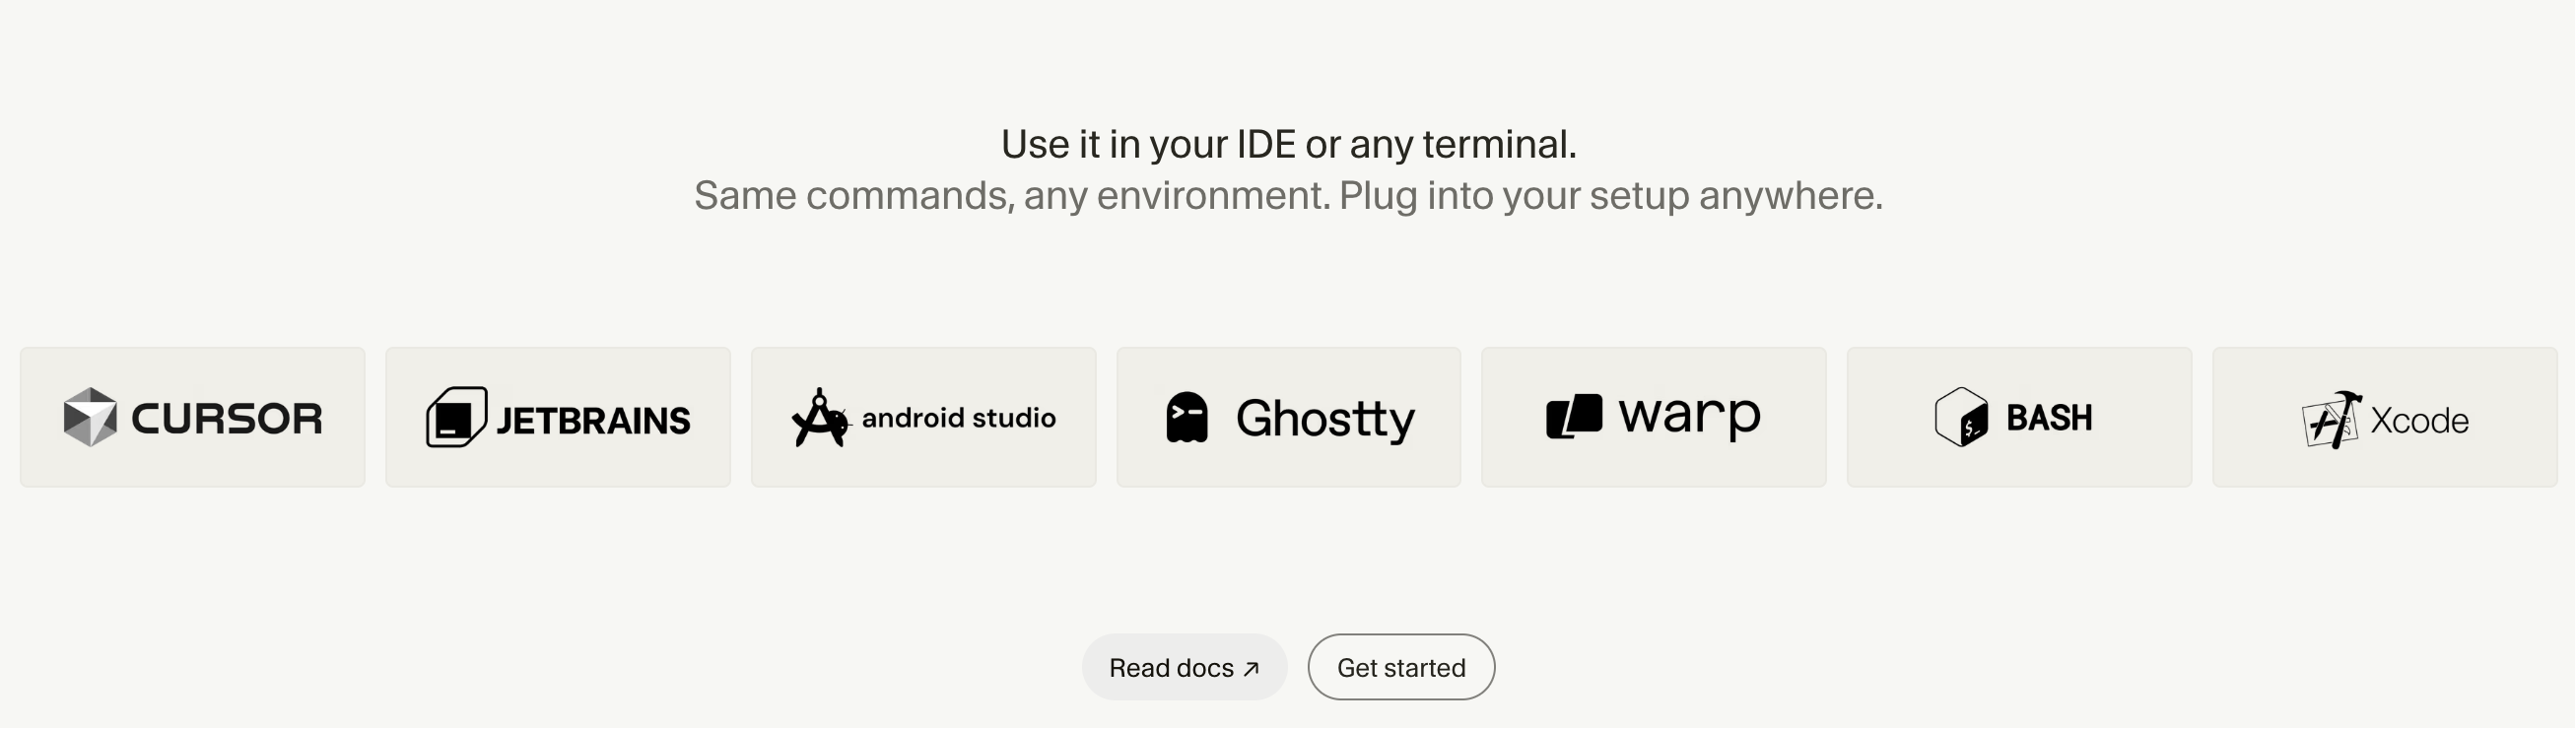Screen dimensions: 2576x729
Task: Click the Ghostty ghost icon
Action: 1187,417
